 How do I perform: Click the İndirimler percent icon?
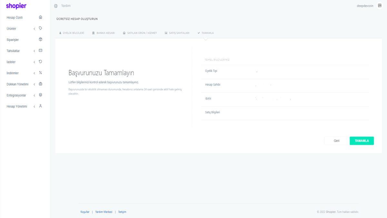(40, 73)
